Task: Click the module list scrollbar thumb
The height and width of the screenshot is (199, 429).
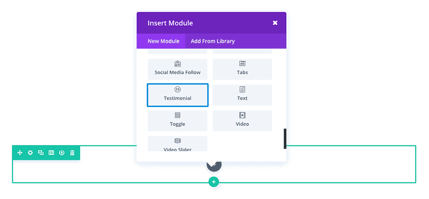Action: [285, 139]
